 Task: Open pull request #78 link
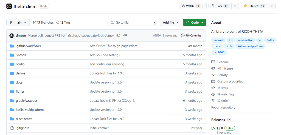pyautogui.click(x=57, y=35)
